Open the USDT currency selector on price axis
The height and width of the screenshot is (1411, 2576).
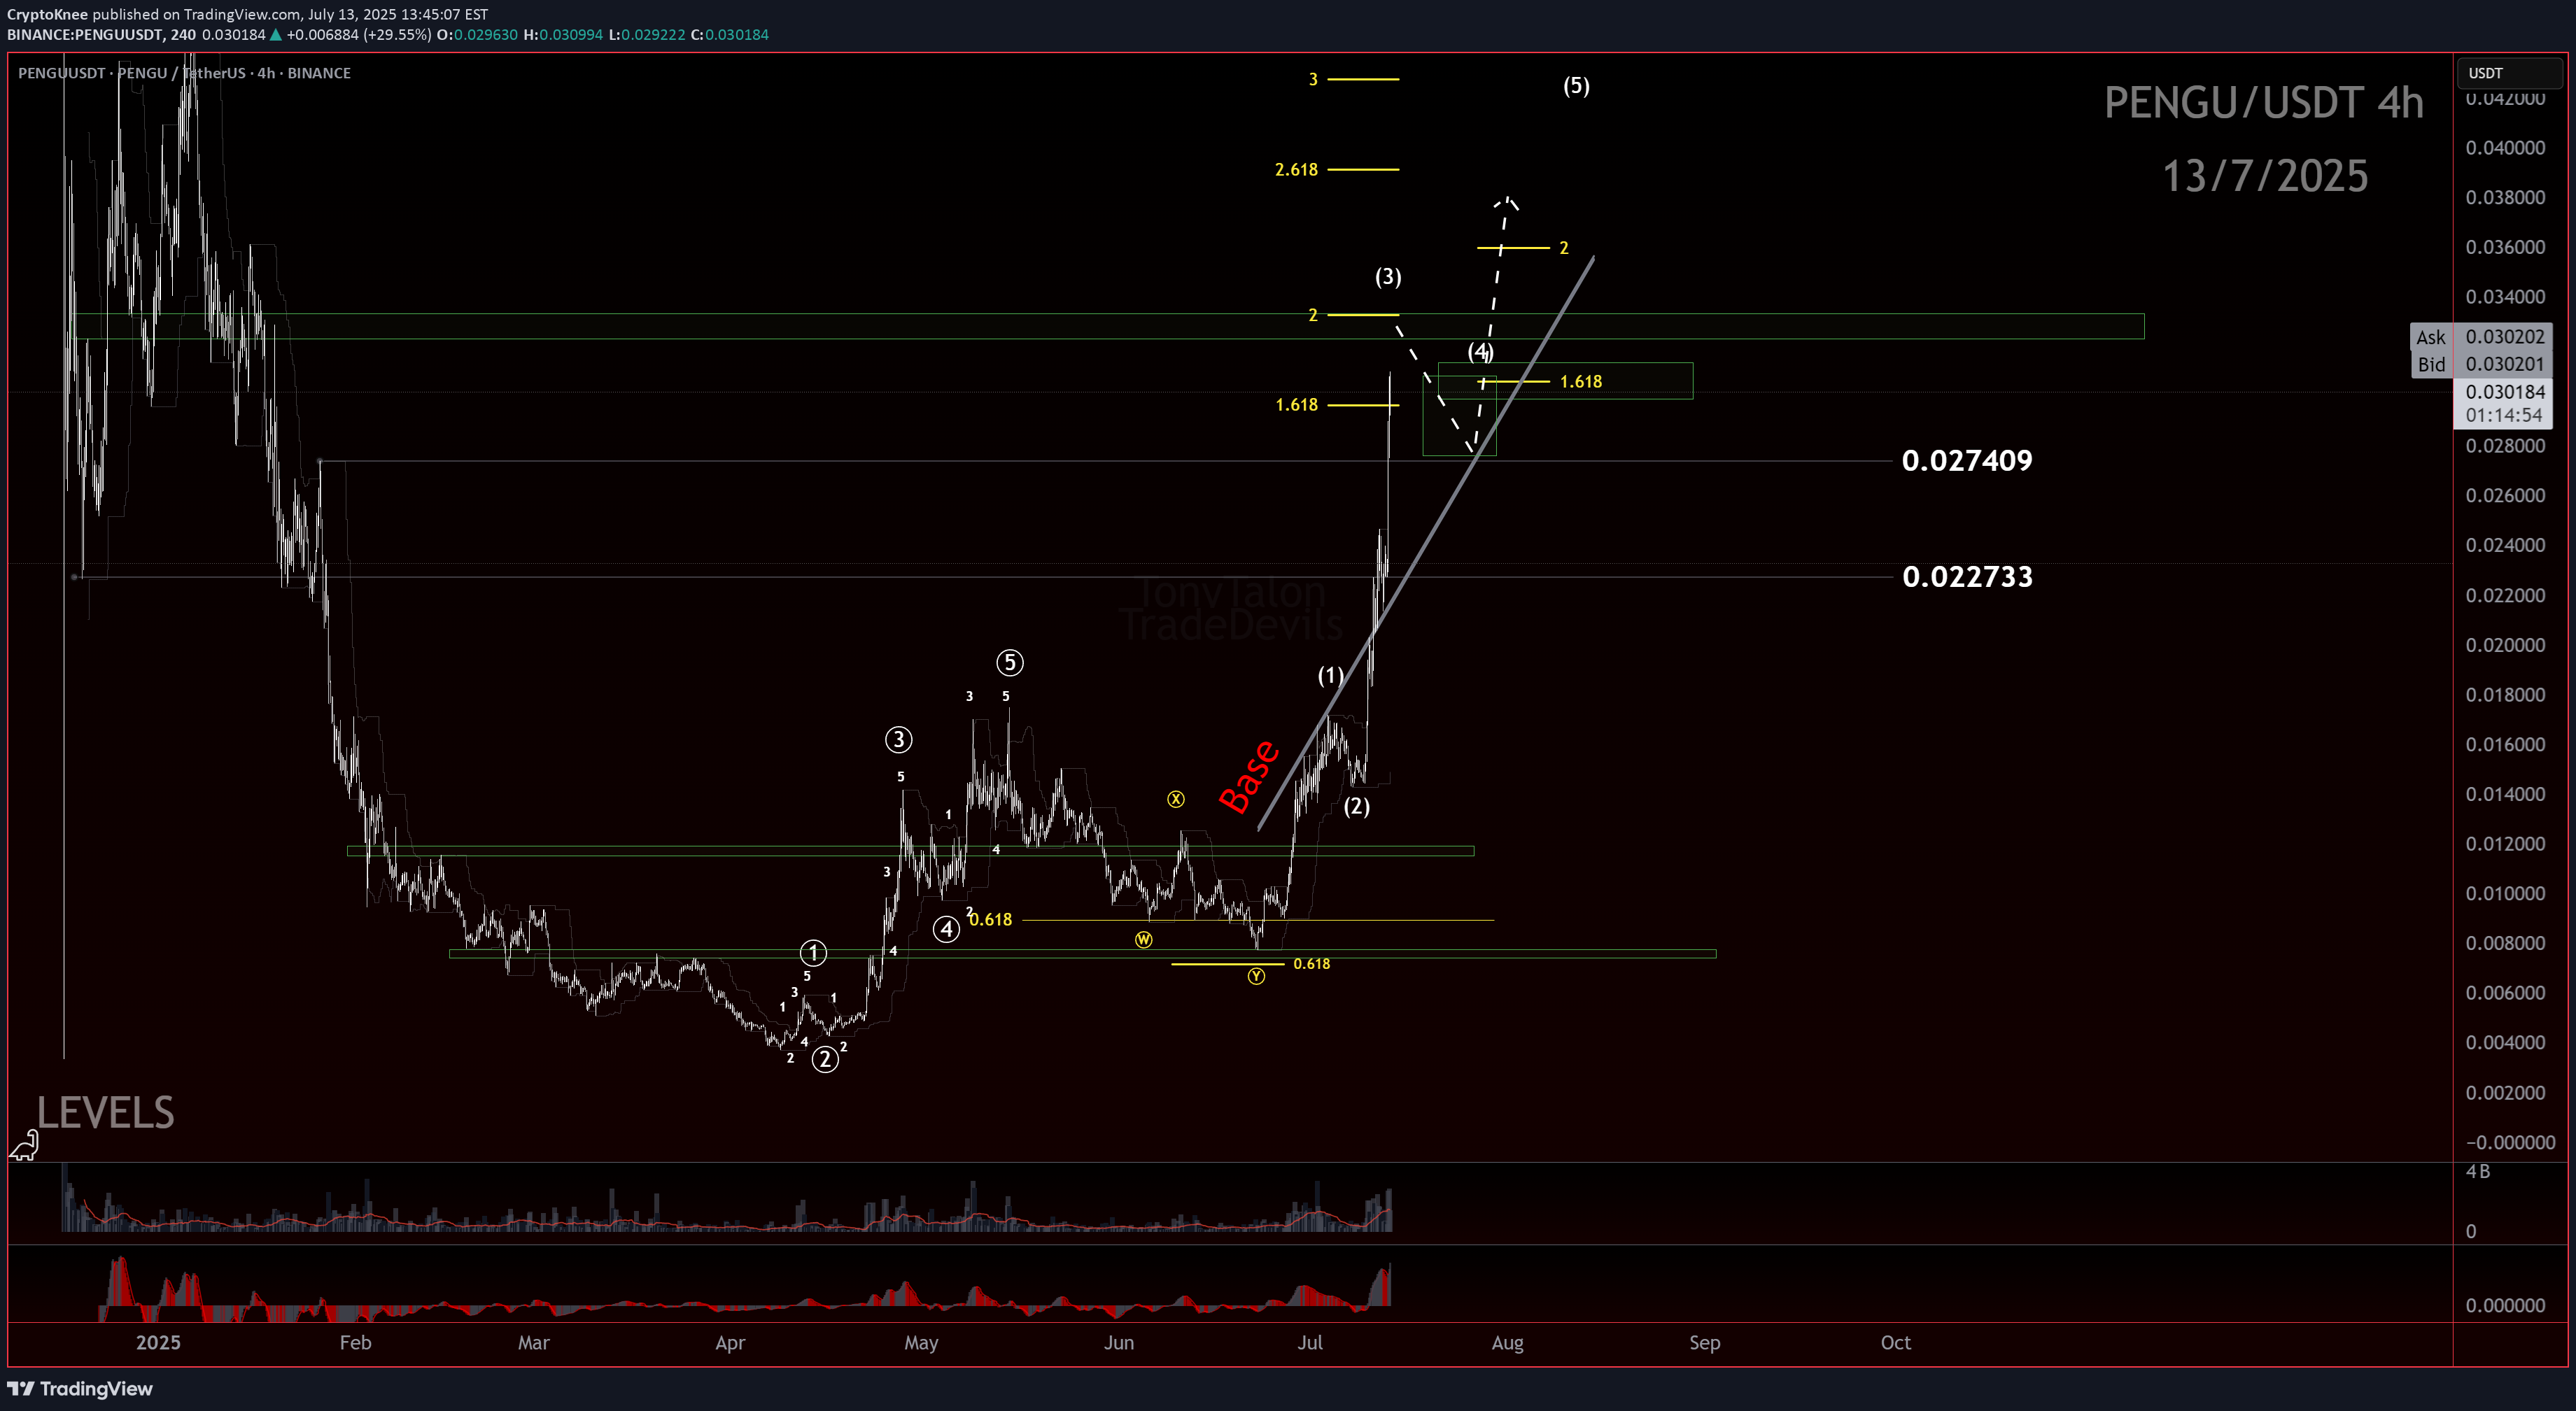[x=2511, y=73]
